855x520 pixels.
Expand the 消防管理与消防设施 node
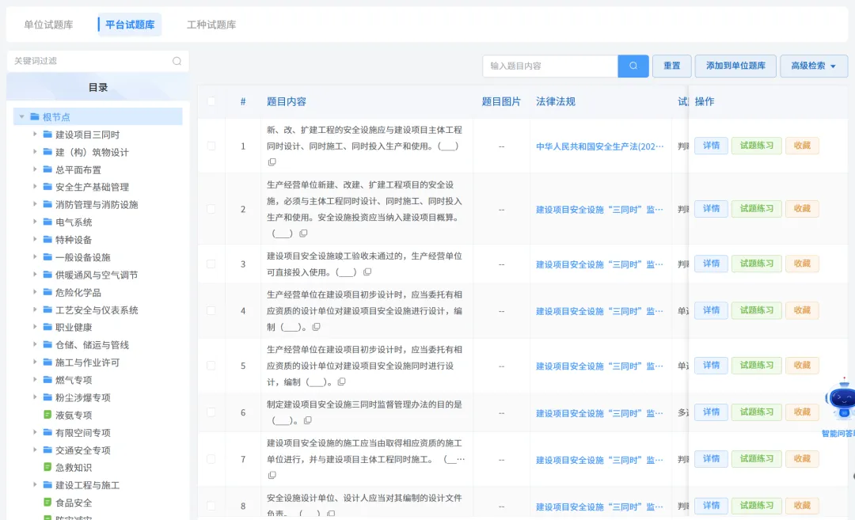click(35, 204)
